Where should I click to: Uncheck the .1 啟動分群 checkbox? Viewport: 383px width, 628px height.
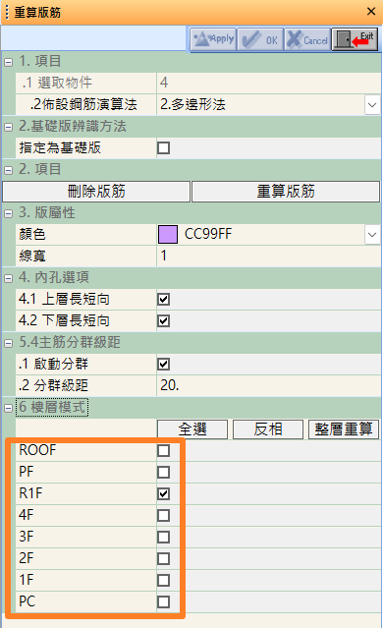[163, 364]
